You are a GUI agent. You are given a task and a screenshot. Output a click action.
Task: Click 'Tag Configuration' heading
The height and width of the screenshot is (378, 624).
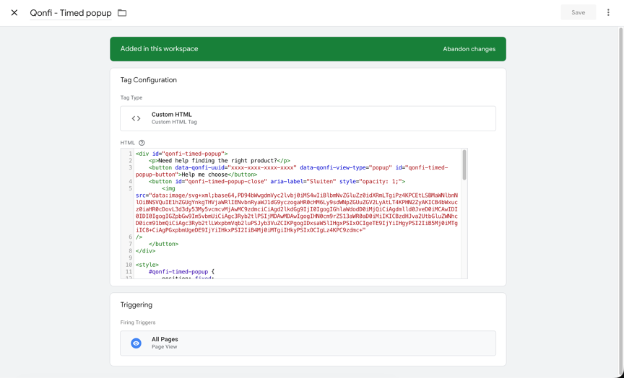[x=149, y=80]
